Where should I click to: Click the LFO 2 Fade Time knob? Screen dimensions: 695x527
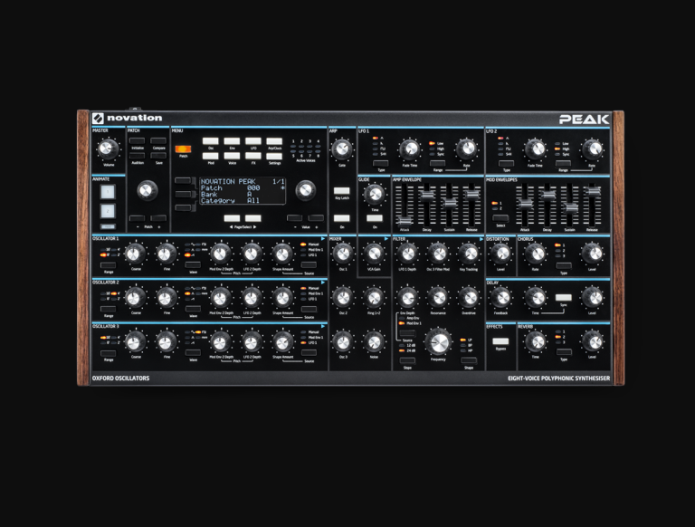point(535,149)
